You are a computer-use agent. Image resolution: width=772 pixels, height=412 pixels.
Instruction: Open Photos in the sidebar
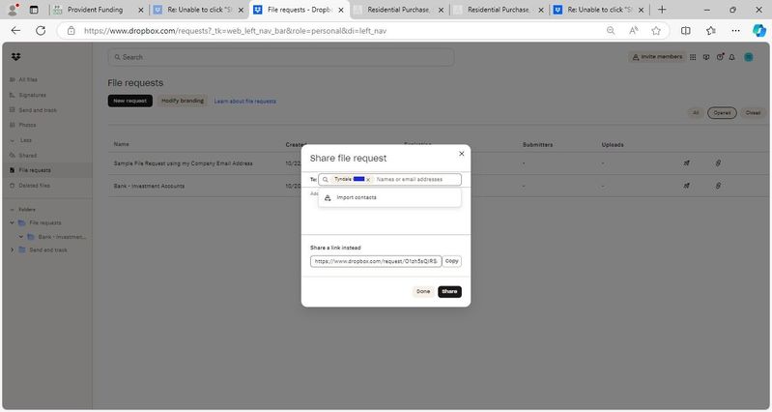pyautogui.click(x=27, y=125)
